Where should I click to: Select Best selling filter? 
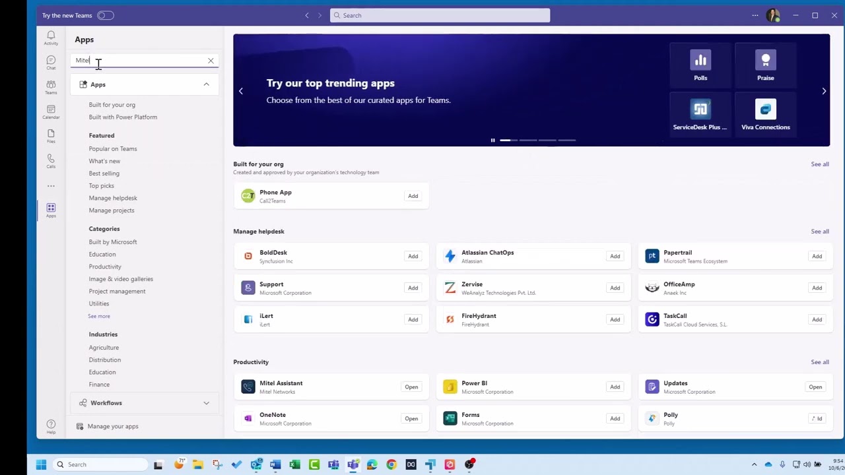pyautogui.click(x=104, y=174)
